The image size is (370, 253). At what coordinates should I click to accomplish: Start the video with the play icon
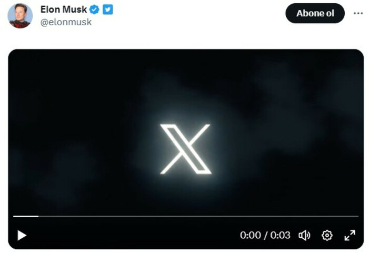click(22, 235)
